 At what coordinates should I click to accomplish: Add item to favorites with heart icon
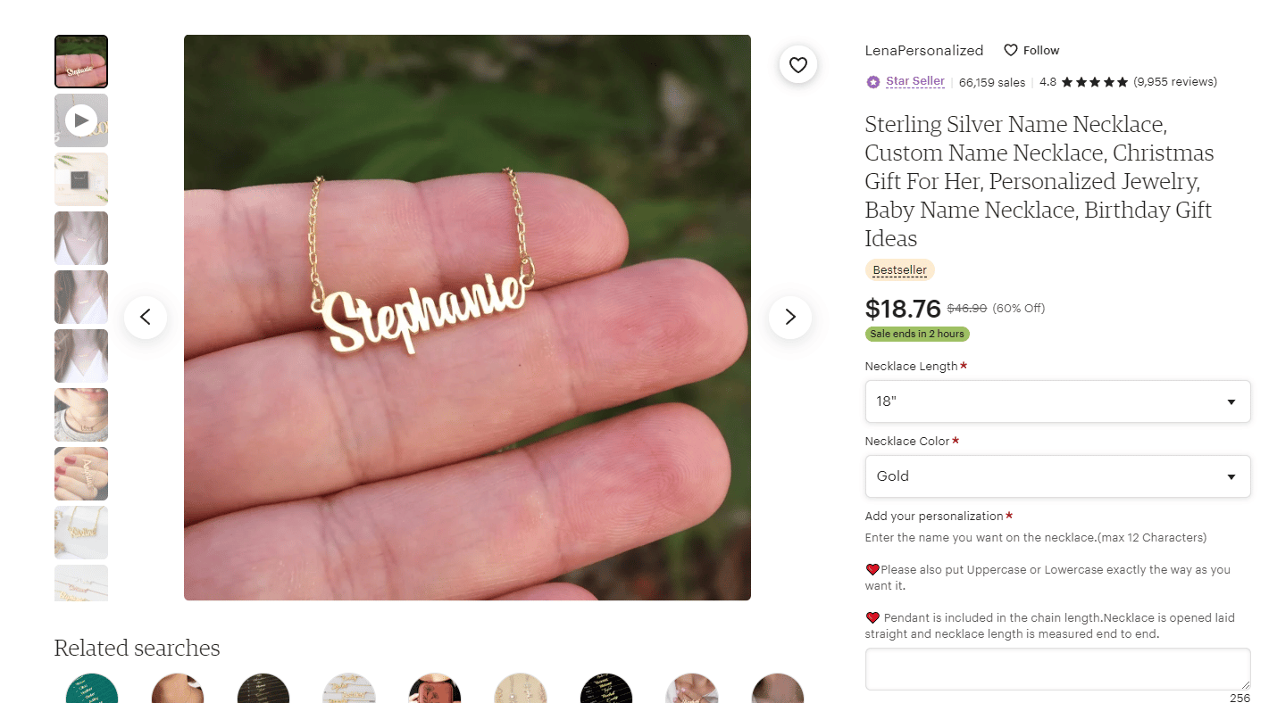(798, 64)
